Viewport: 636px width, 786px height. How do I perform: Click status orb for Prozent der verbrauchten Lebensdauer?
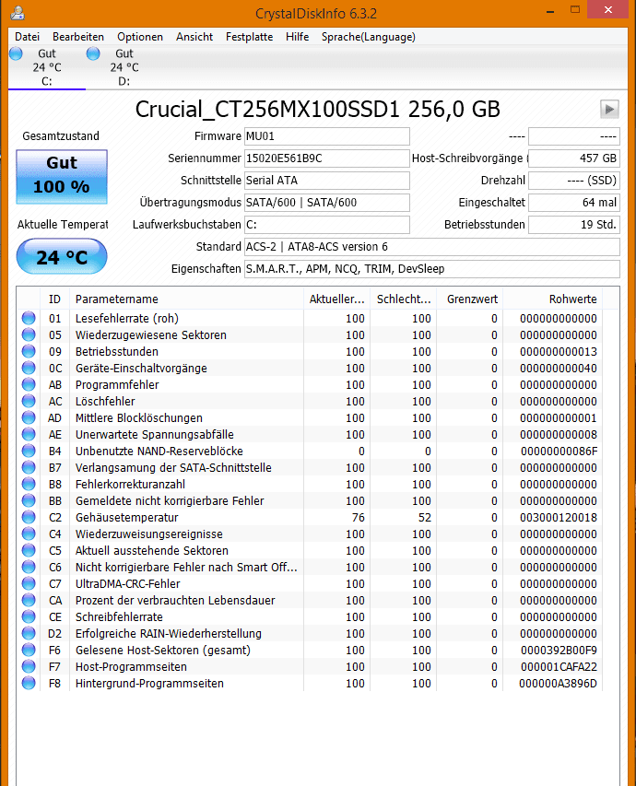click(29, 600)
